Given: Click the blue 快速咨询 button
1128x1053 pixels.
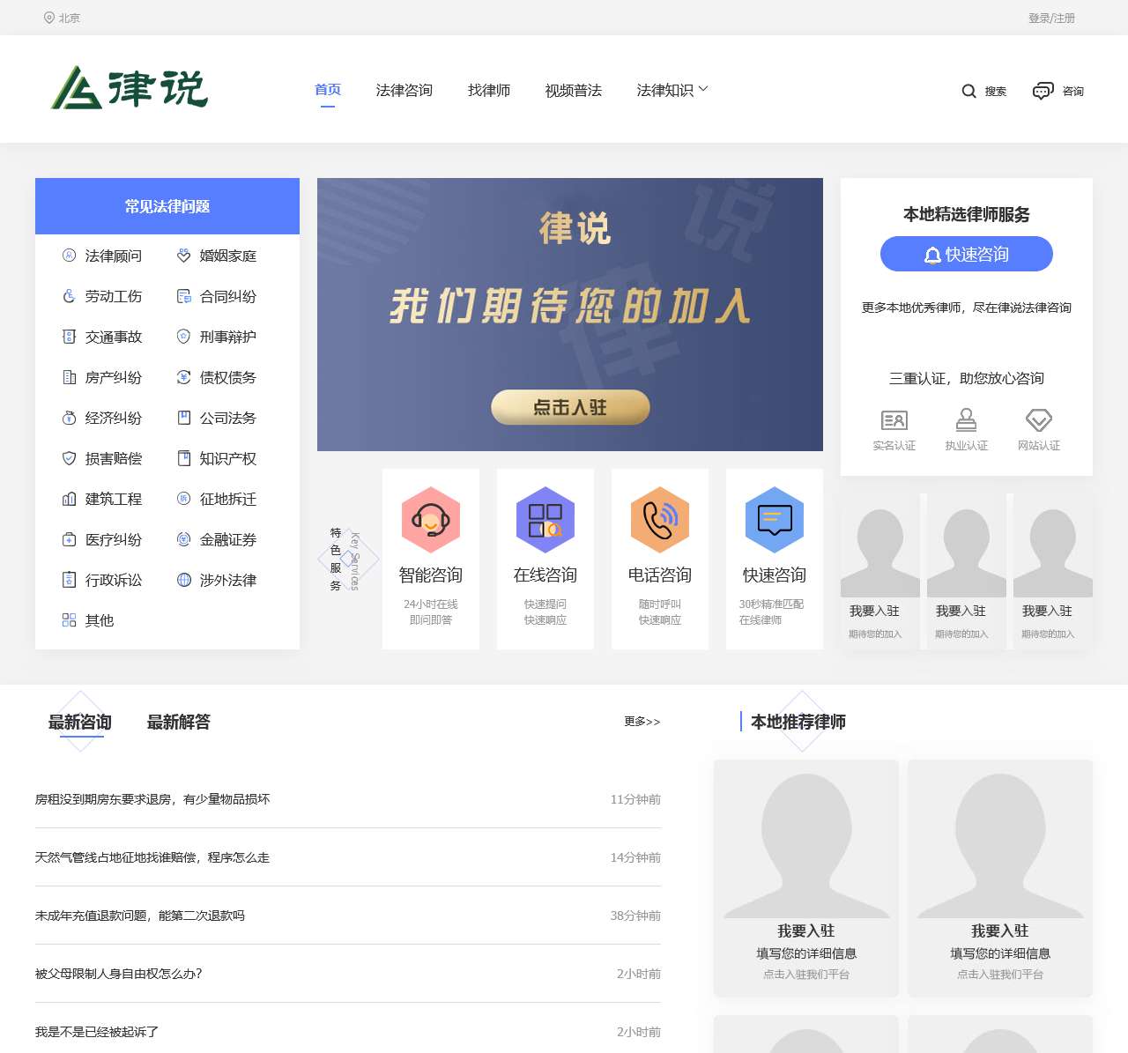Looking at the screenshot, I should coord(967,254).
